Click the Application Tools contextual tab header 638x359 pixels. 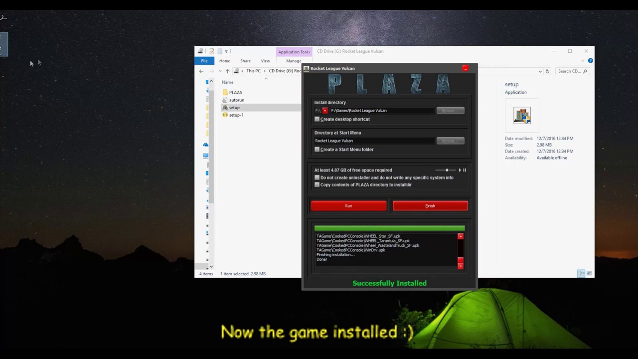click(294, 52)
